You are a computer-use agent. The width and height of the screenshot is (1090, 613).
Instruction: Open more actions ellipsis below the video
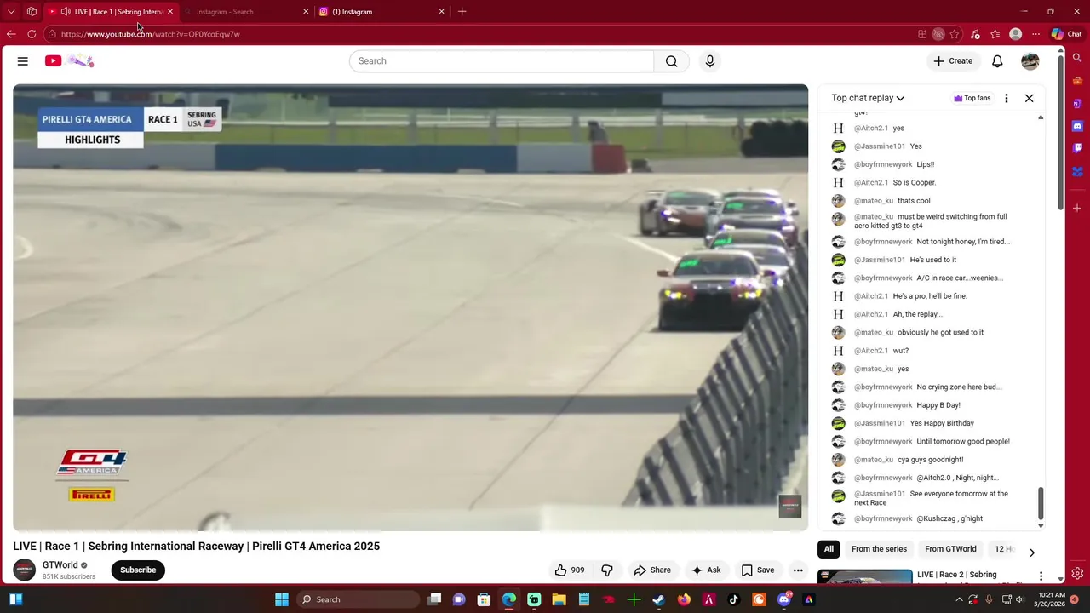point(798,570)
